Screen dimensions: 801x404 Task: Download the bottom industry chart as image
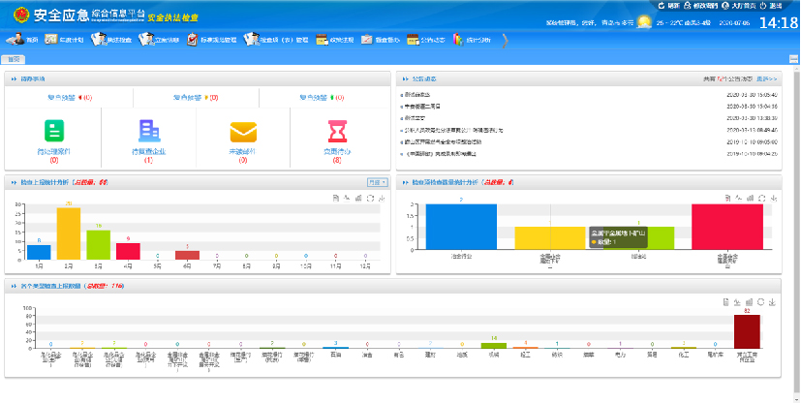pyautogui.click(x=773, y=301)
